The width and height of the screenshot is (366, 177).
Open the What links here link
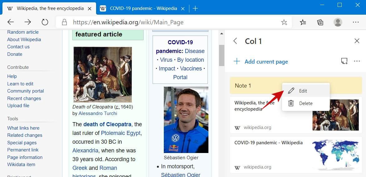[x=23, y=128]
